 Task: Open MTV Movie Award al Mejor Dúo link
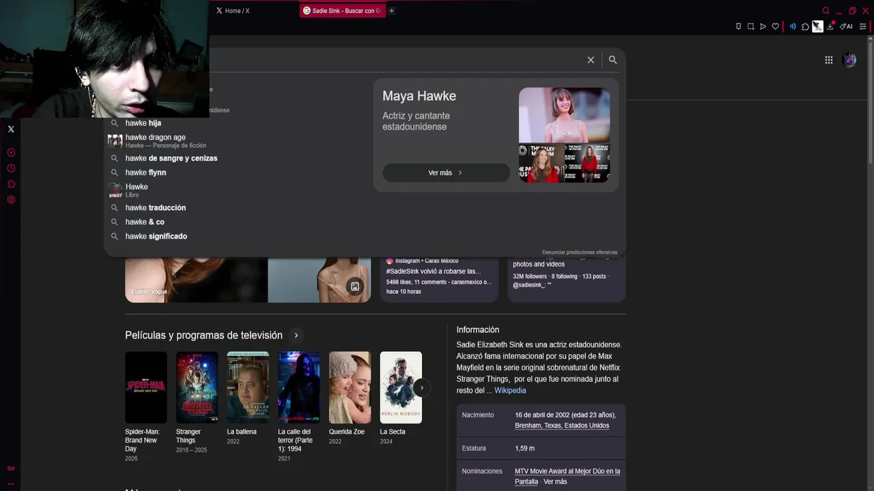pos(567,476)
